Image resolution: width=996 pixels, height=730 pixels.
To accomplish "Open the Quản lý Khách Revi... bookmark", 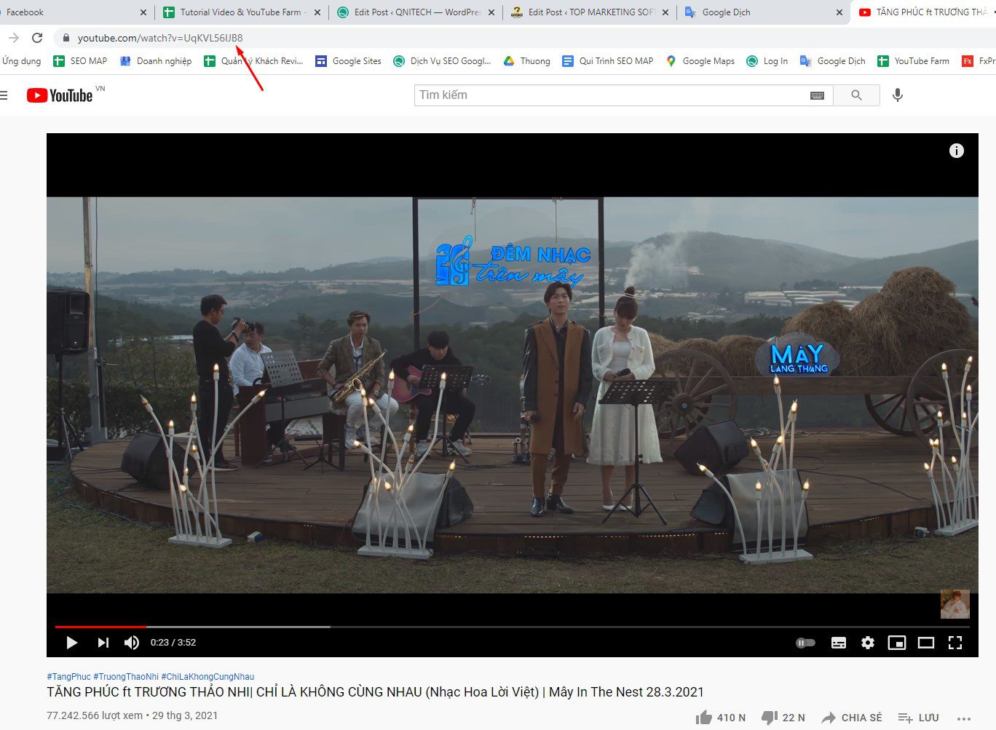I will click(x=253, y=61).
